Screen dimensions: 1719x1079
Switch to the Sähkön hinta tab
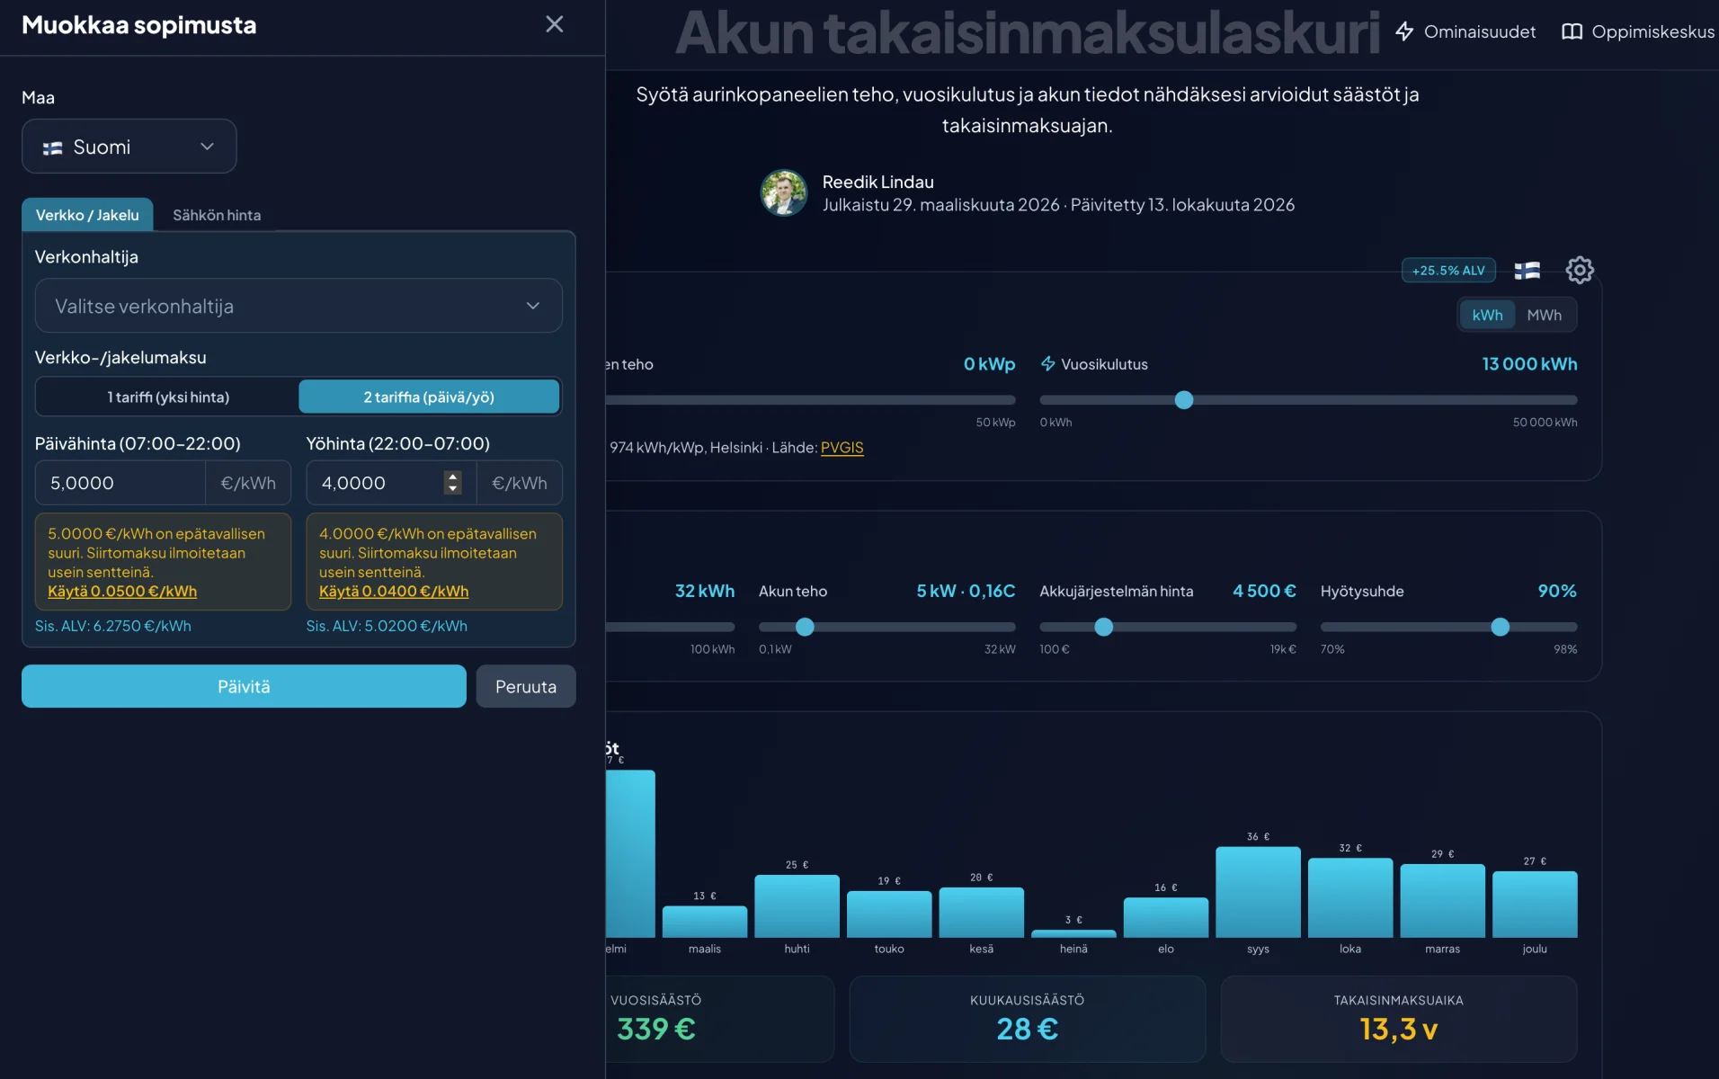pos(217,215)
